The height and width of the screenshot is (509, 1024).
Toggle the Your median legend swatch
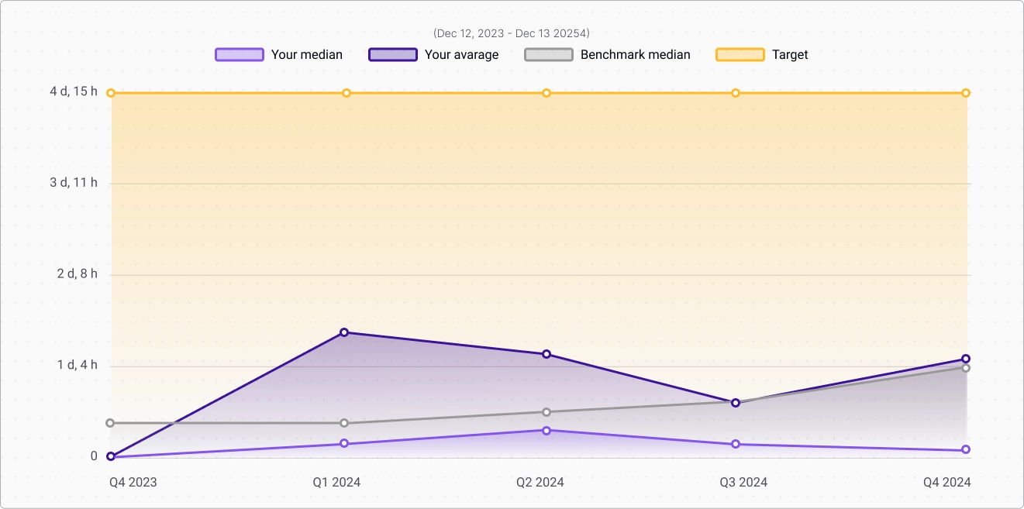[x=240, y=54]
